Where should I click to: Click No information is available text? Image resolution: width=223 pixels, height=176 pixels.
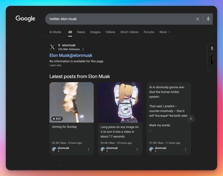point(77,61)
